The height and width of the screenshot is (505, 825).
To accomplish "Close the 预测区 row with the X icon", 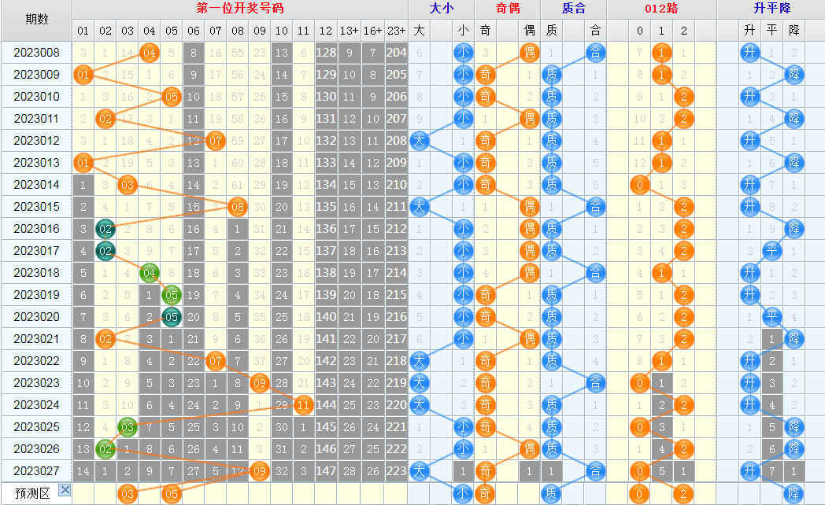I will pyautogui.click(x=65, y=490).
